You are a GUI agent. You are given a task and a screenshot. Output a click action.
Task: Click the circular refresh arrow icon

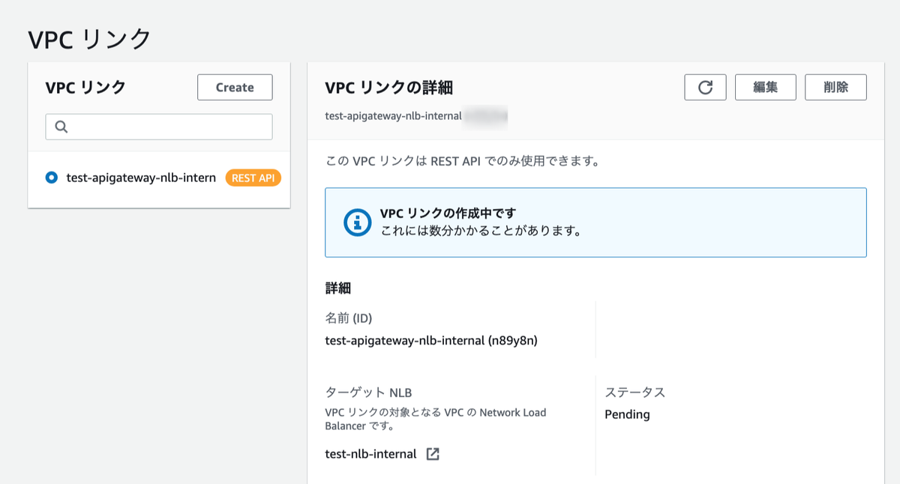coord(704,87)
